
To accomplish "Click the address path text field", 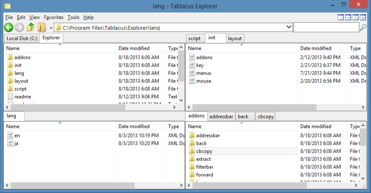I will click(x=174, y=28).
